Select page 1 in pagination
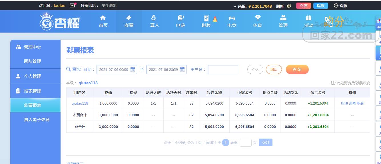Screen dimensions: 381x164 coord(226,143)
